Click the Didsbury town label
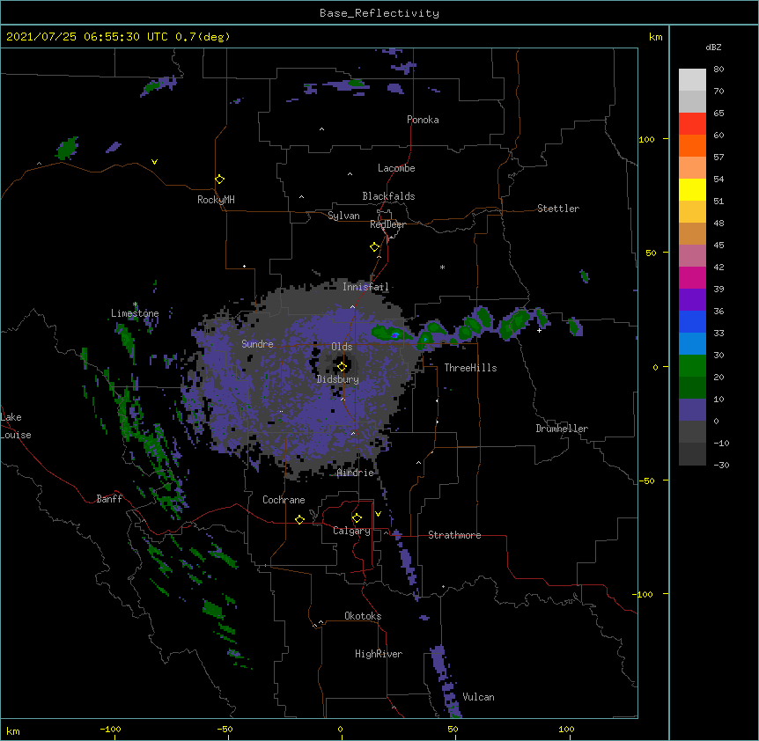This screenshot has width=759, height=741. [338, 379]
